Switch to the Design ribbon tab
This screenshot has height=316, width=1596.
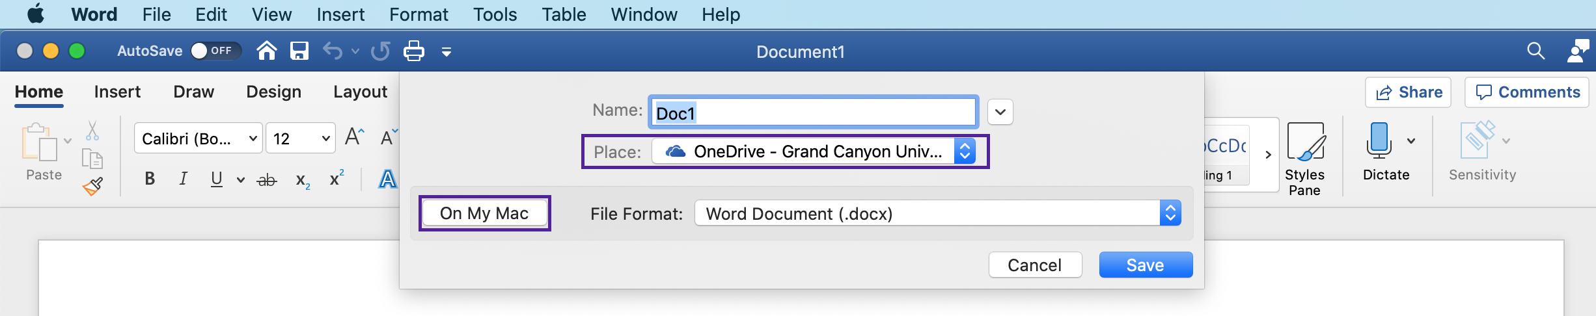pyautogui.click(x=273, y=92)
